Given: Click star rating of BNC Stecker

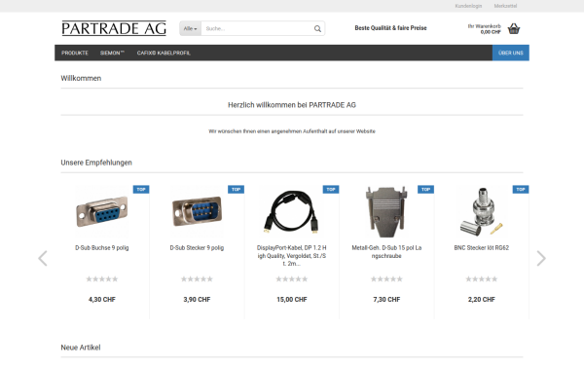Looking at the screenshot, I should 482,279.
